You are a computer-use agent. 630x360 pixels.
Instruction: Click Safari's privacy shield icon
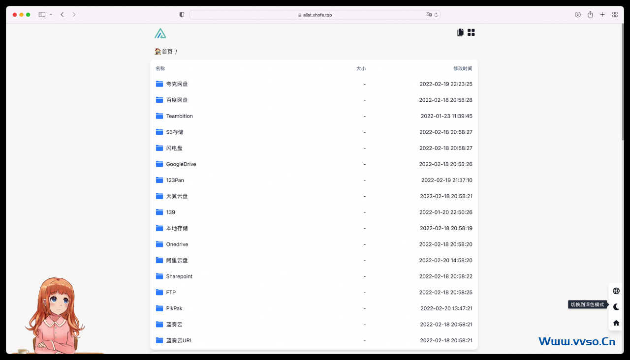pos(182,14)
